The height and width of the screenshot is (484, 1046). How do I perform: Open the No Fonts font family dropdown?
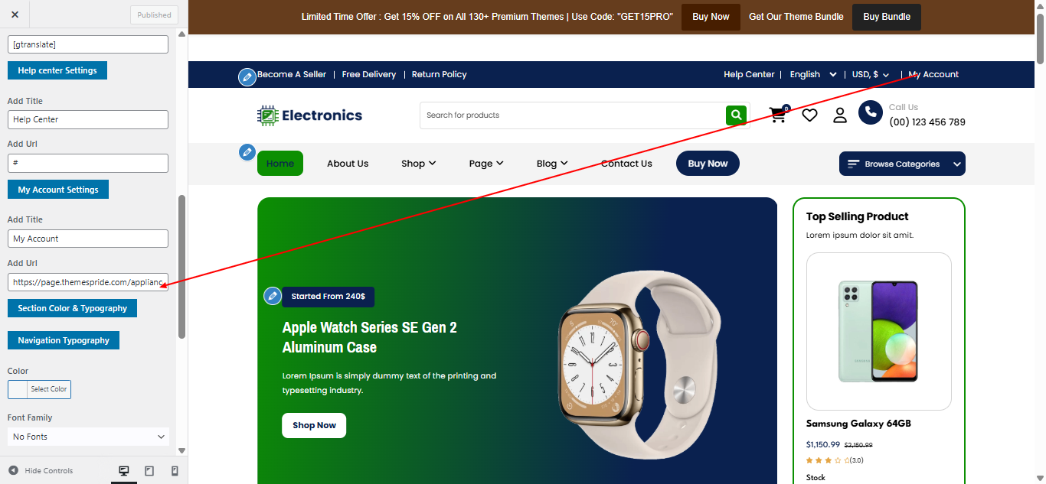pos(88,437)
